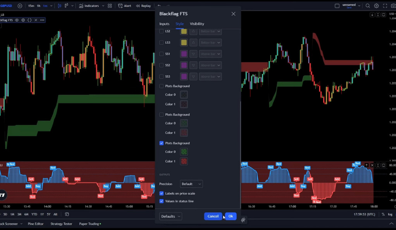The width and height of the screenshot is (396, 230).
Task: Hide Blackflag FTS indicator with eye icon
Action: (x=17, y=20)
